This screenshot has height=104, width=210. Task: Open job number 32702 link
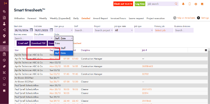coord(145,74)
